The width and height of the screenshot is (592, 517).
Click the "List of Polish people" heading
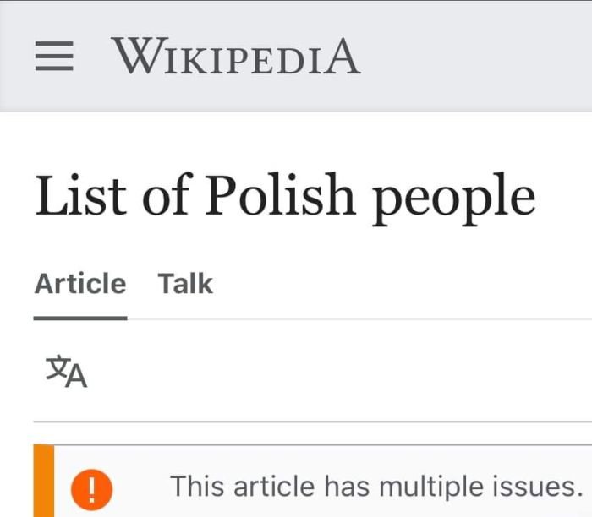(285, 195)
